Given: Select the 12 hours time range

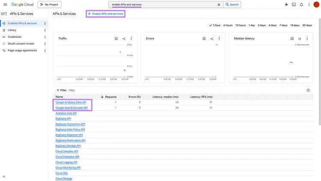Looking at the screenshot, I should pos(241,25).
